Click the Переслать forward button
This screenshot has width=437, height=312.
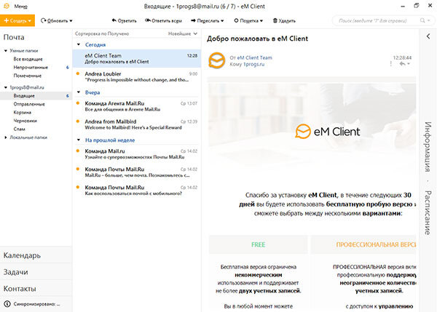tap(205, 20)
